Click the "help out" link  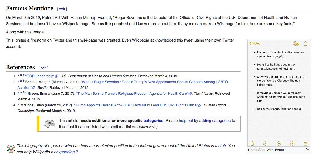[x=186, y=121]
